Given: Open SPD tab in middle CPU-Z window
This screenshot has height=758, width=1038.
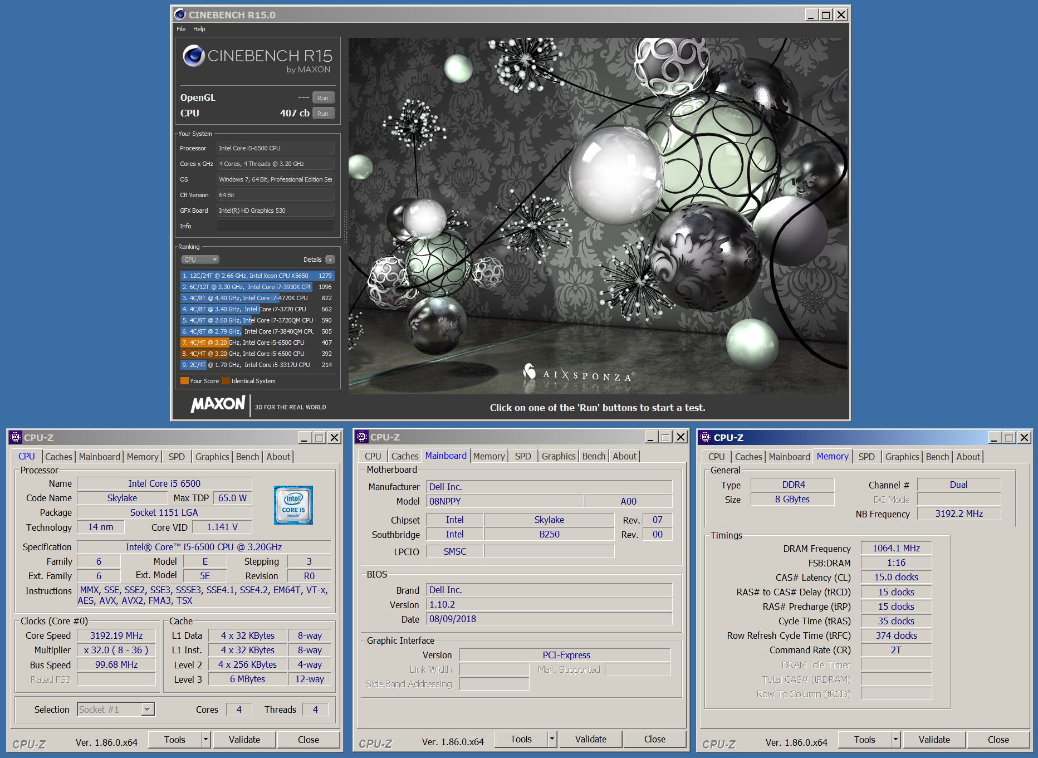Looking at the screenshot, I should pos(523,456).
